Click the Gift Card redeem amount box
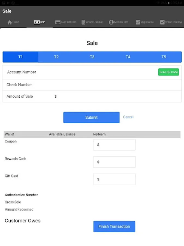This screenshot has width=184, height=246. 114,179
